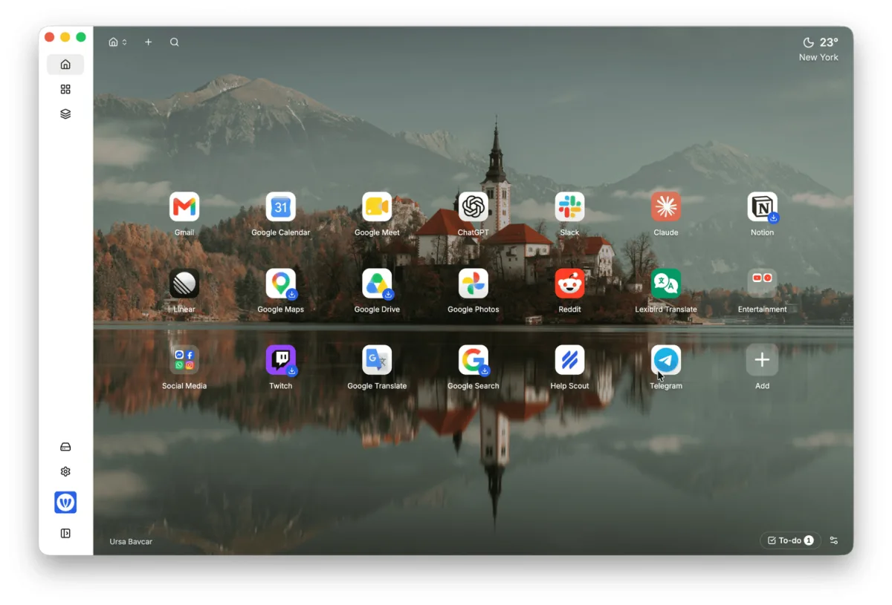Open the apps grid in sidebar

click(x=65, y=89)
